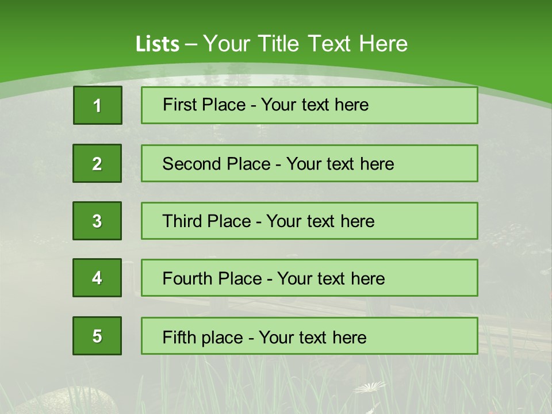Select the green box numbered 2
This screenshot has width=552, height=414.
coord(97,163)
